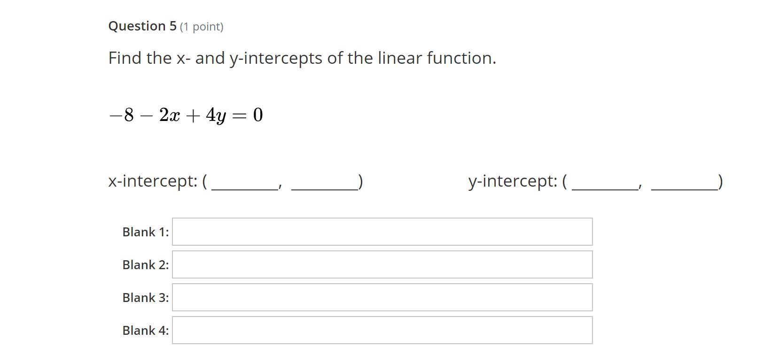Viewport: 779px width, 362px height.
Task: Select the Blank 2 text box
Action: point(382,264)
